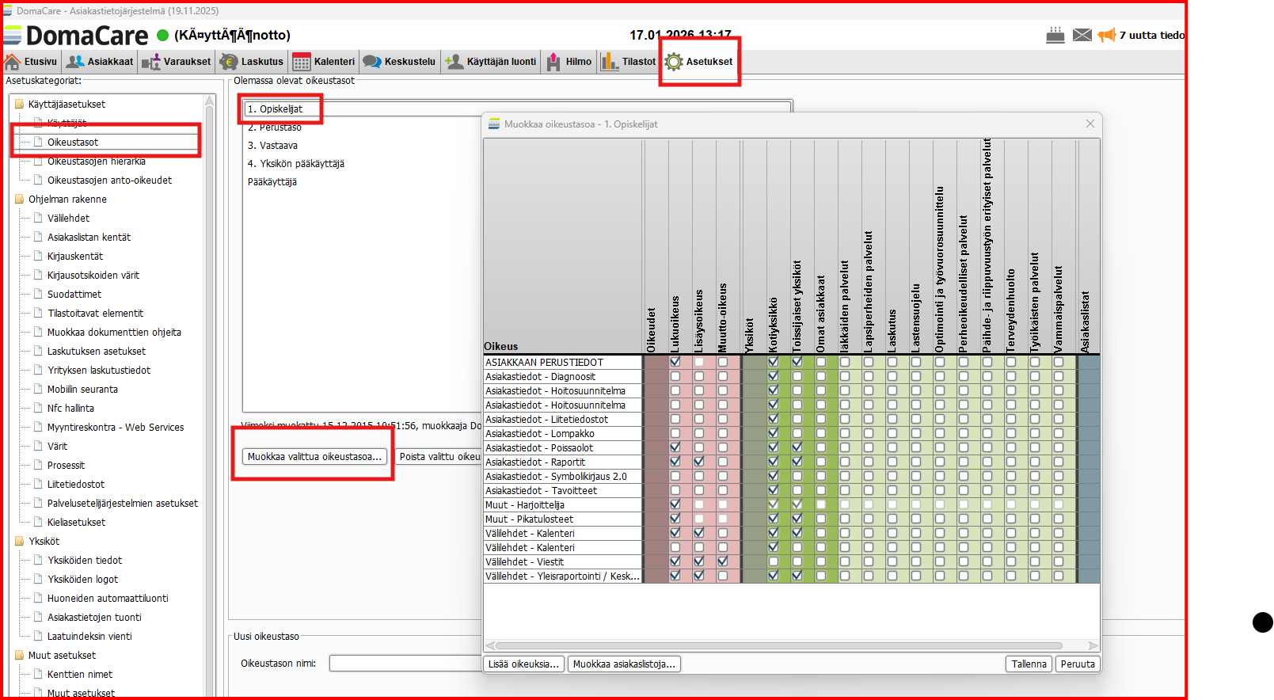Click the Tallenna button

[x=1029, y=664]
